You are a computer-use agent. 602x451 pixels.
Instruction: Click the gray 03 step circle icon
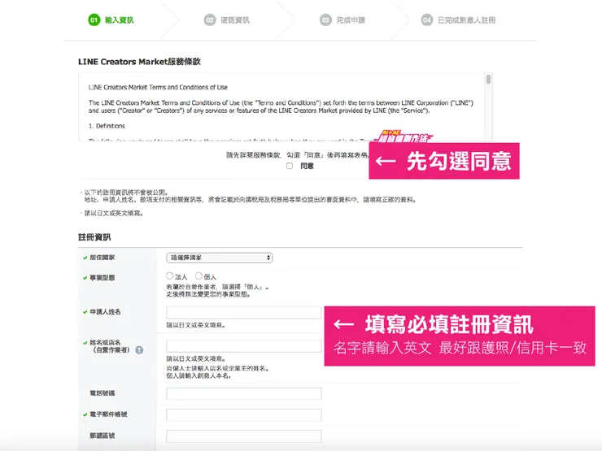pos(325,20)
